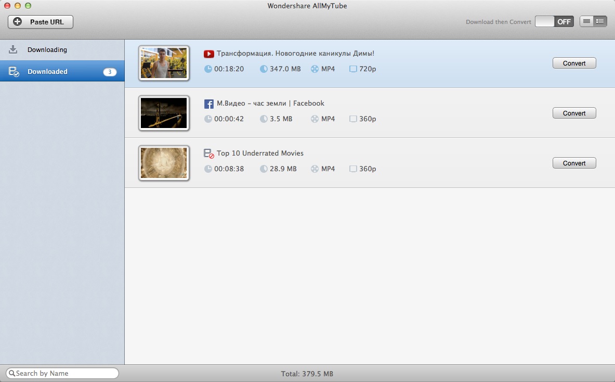Viewport: 615px width, 382px height.
Task: Click the unknown source icon beside Top 10 Underrated Movies
Action: [208, 154]
